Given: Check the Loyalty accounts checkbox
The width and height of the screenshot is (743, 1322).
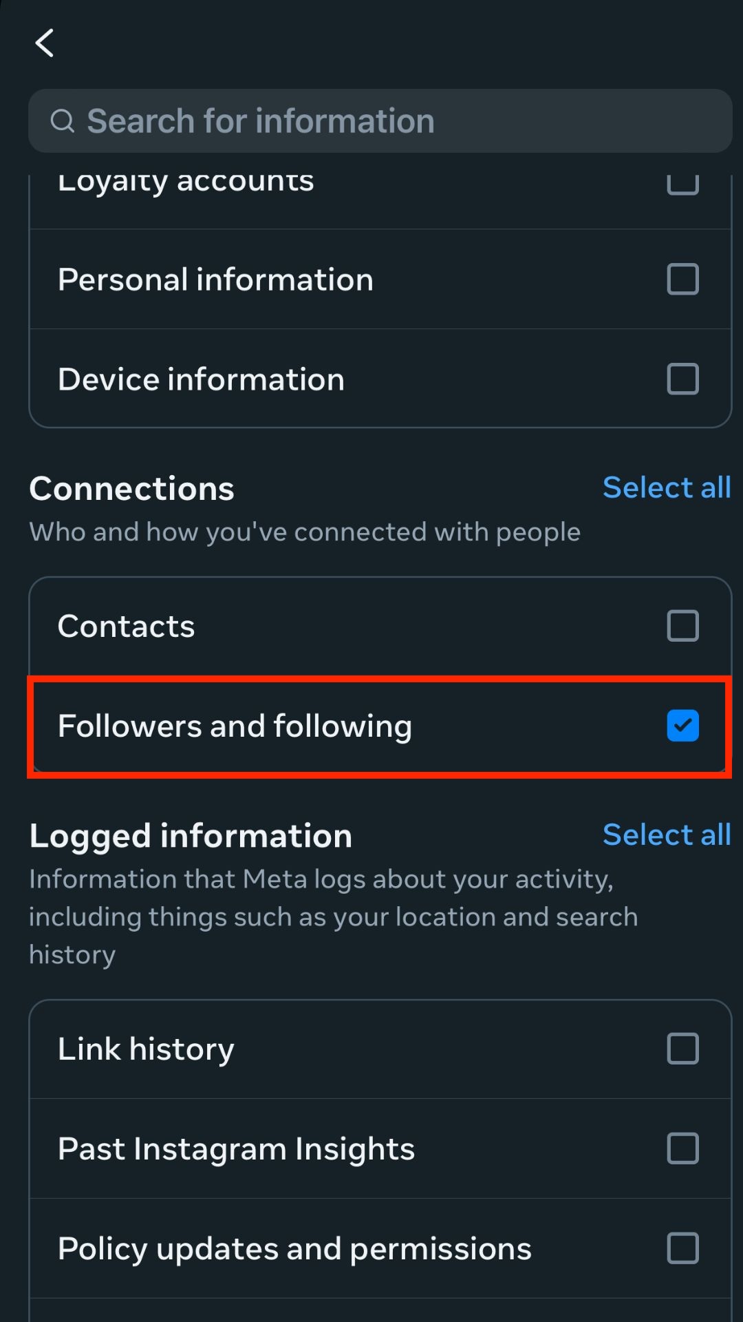Looking at the screenshot, I should click(x=682, y=183).
